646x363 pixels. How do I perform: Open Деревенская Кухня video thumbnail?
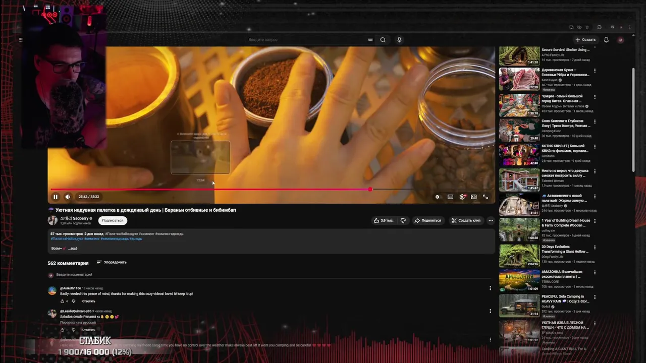[x=519, y=79]
